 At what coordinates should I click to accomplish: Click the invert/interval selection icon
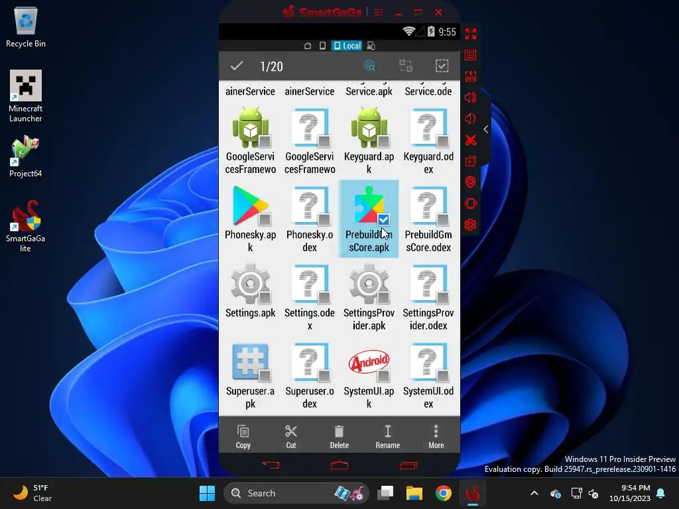(406, 66)
